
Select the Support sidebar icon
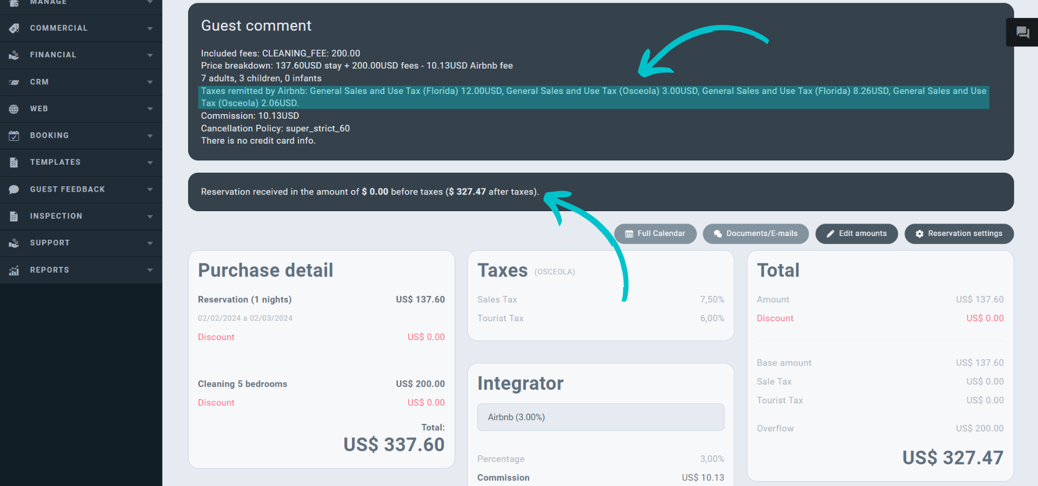coord(14,242)
